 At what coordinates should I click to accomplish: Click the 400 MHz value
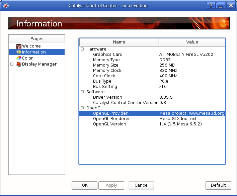tap(168, 76)
